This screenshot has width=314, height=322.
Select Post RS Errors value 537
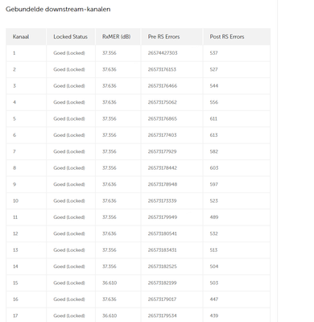click(x=213, y=53)
